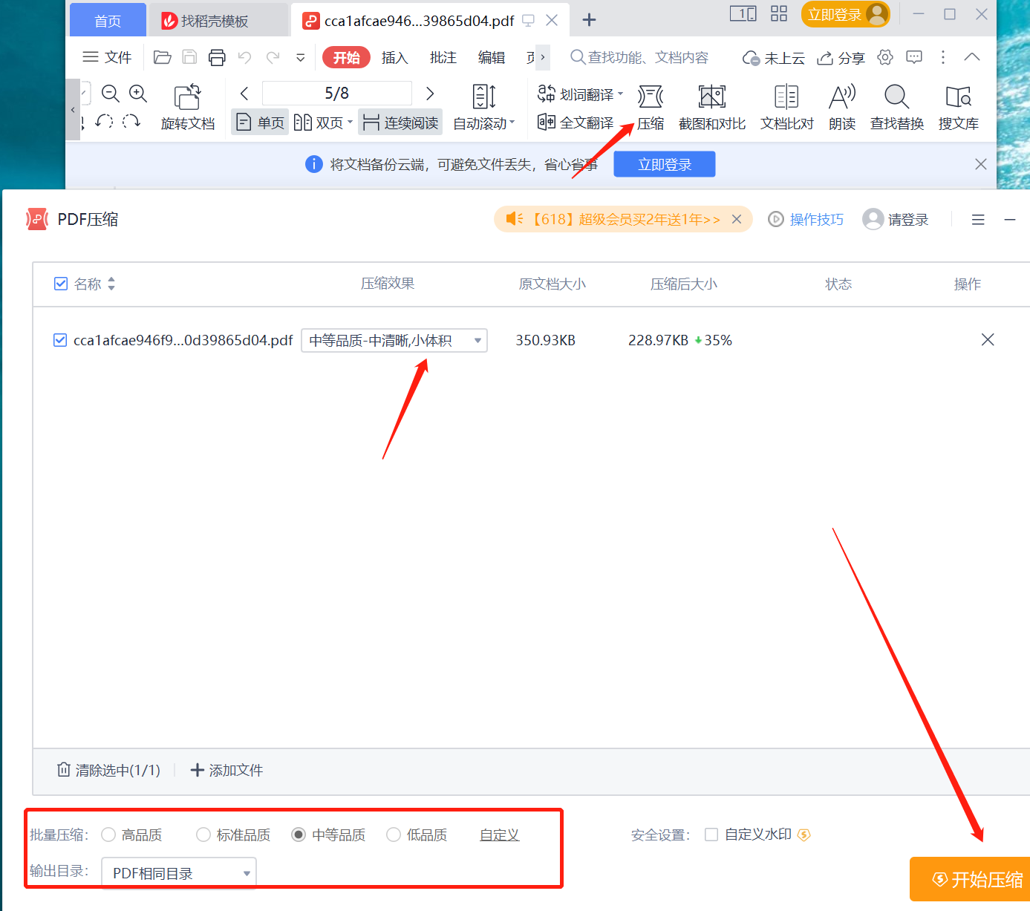1030x911 pixels.
Task: Choose 全文翻译 full-text translation
Action: click(x=576, y=123)
